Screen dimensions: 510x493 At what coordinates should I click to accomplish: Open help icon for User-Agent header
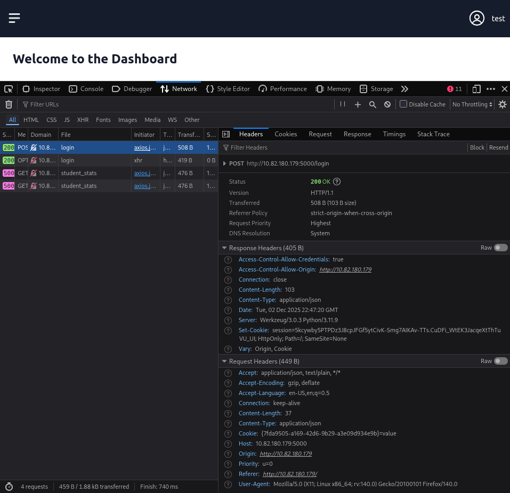coord(228,484)
